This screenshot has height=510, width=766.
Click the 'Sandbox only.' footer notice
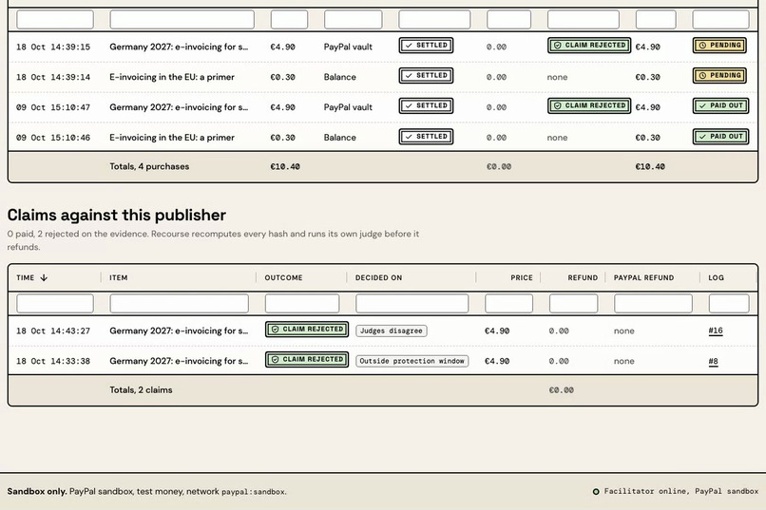point(37,491)
